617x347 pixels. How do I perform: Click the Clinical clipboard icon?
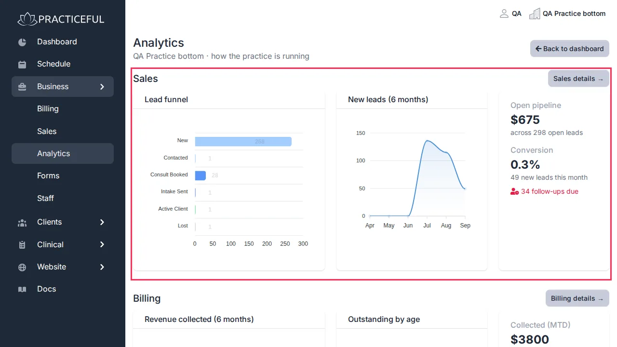click(22, 245)
